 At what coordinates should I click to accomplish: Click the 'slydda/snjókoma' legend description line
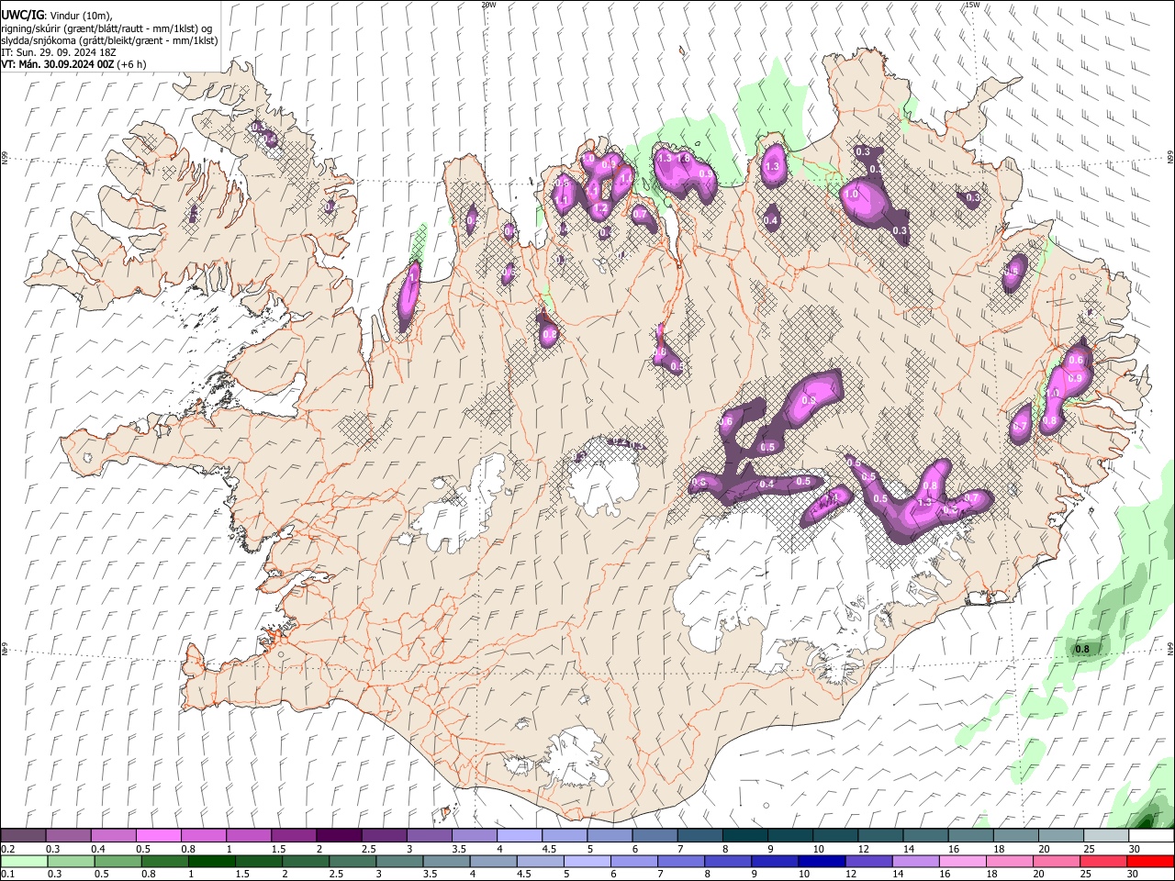tap(110, 40)
